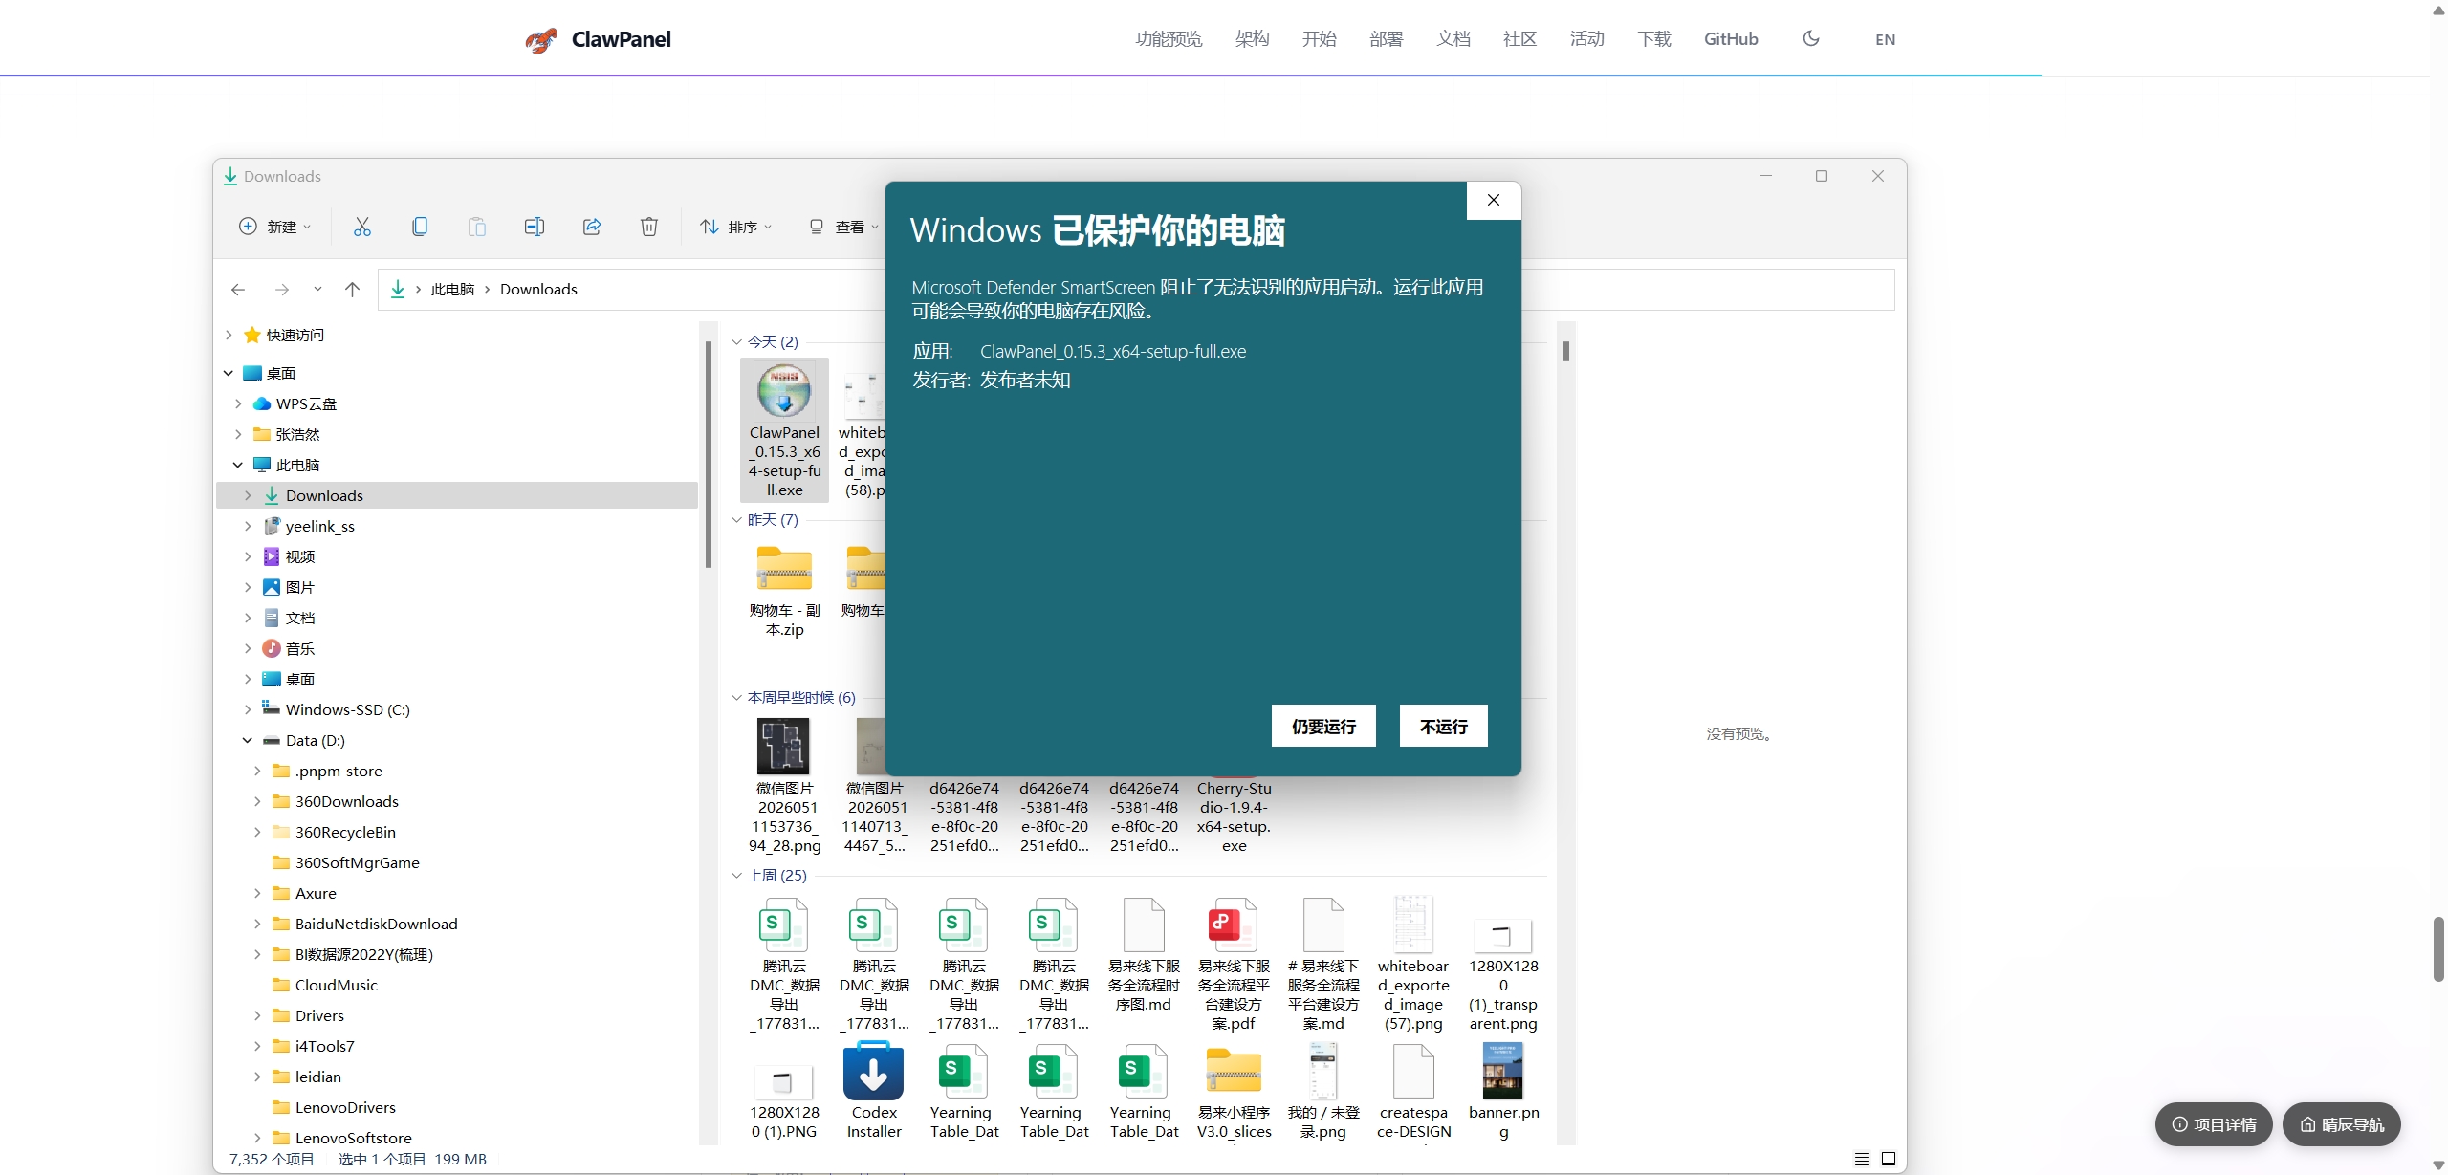Click the 晴辰导航 floating button
Screen dimensions: 2448x1175
coord(2342,1124)
